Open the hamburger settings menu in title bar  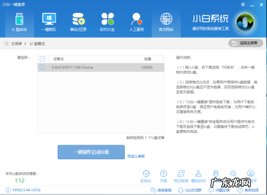click(x=243, y=5)
